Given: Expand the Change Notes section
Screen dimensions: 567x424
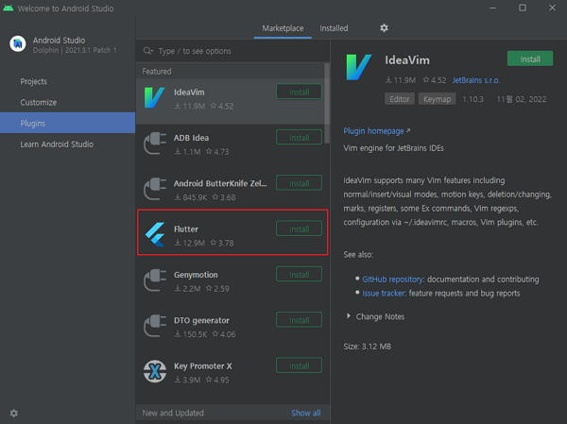Looking at the screenshot, I should (349, 316).
